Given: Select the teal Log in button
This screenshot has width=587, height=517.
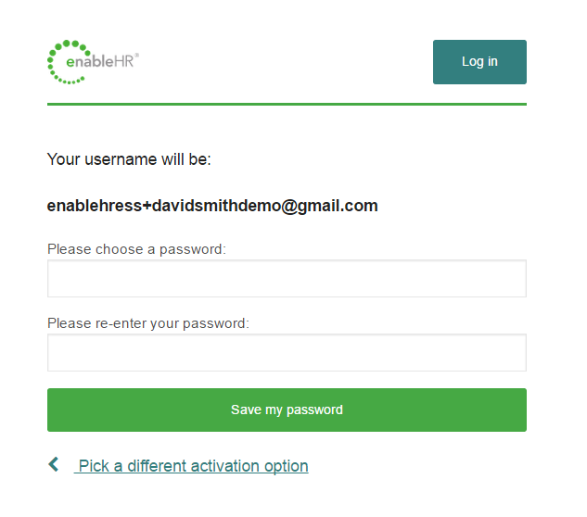Looking at the screenshot, I should pyautogui.click(x=479, y=62).
